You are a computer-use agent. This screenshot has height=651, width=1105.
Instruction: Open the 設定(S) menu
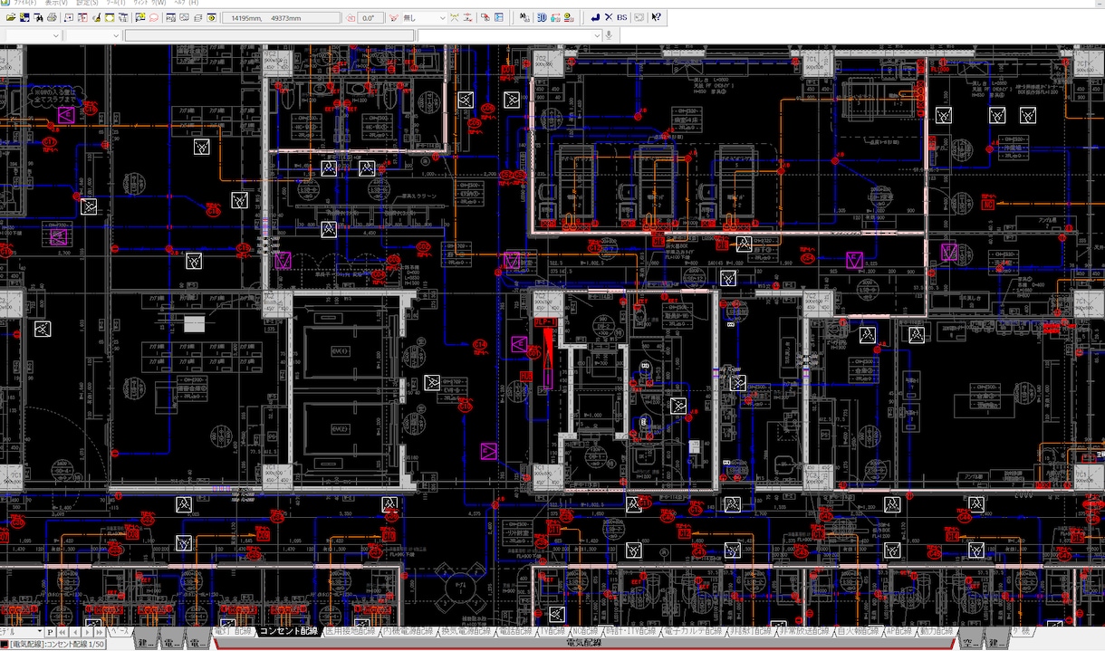click(x=89, y=4)
